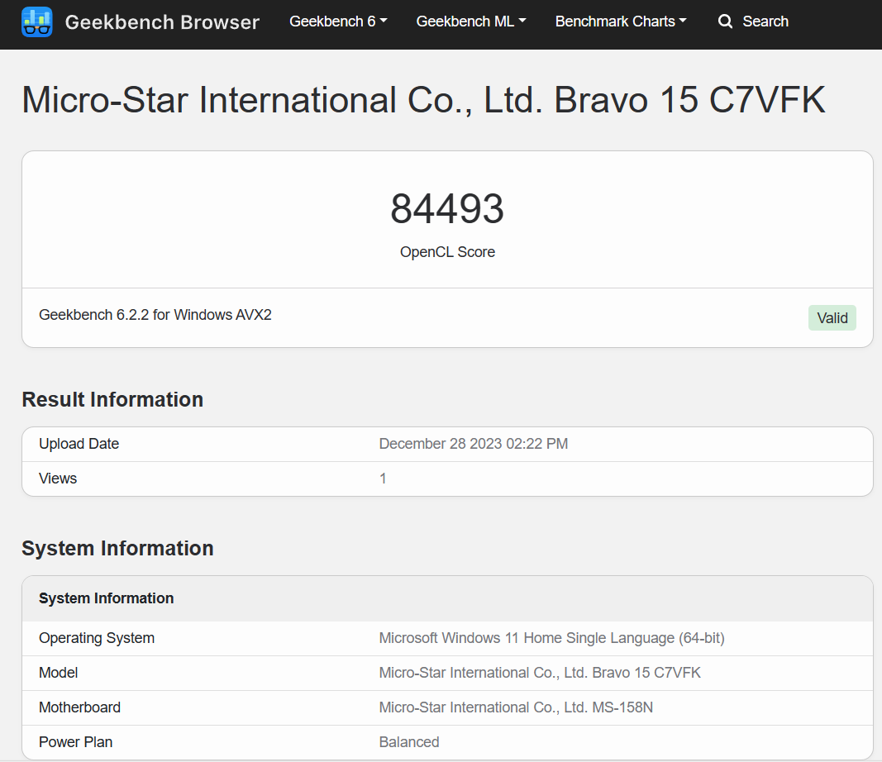Screen dimensions: 882x762
Task: Click the Valid status badge
Action: coord(832,317)
